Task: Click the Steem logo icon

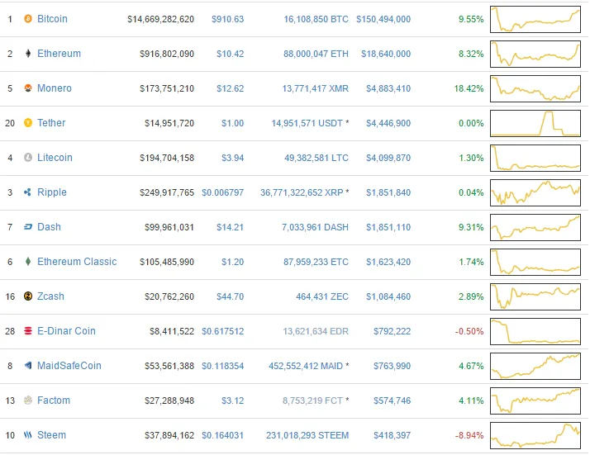Action: 28,434
